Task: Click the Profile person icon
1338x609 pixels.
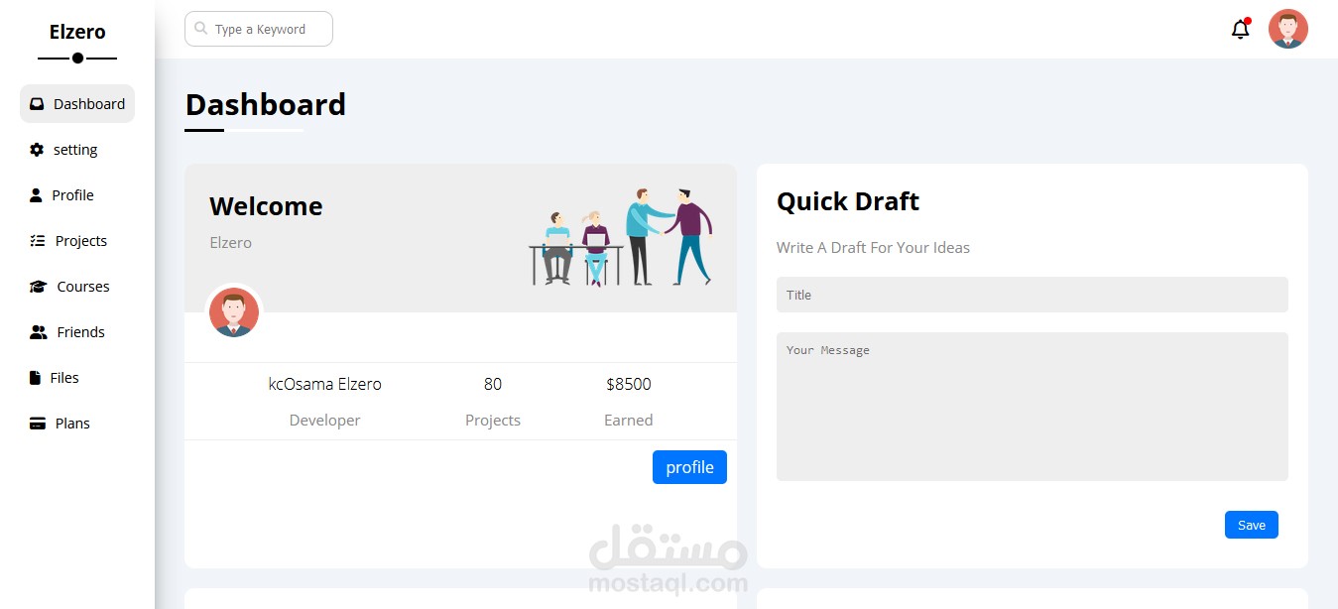Action: click(x=37, y=194)
